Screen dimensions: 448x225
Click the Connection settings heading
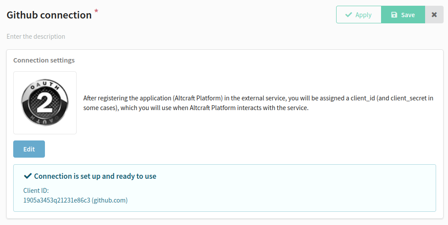(44, 60)
